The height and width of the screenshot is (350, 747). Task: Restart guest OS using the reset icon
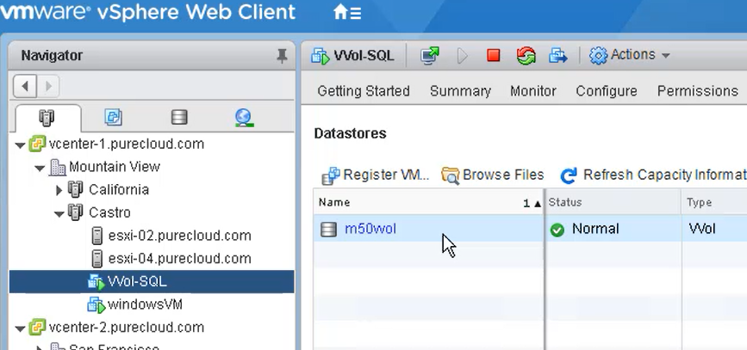pyautogui.click(x=526, y=56)
